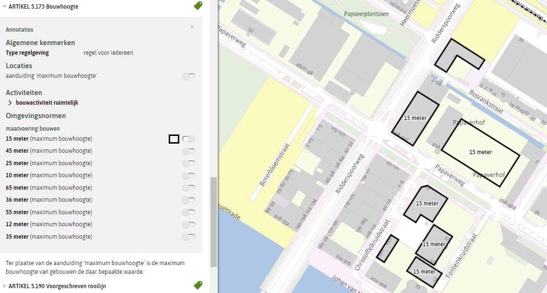Image resolution: width=547 pixels, height=293 pixels.
Task: Click the black square legend symbol for 15 meter
Action: click(174, 139)
